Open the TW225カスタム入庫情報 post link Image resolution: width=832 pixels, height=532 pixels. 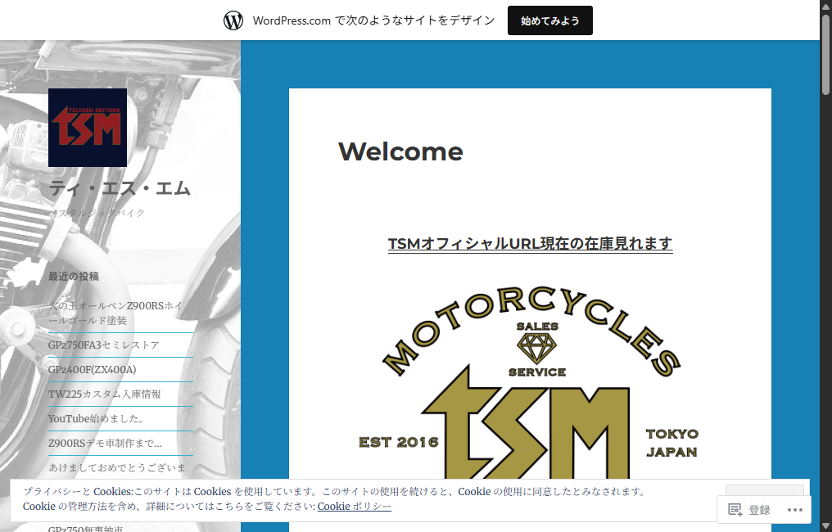(105, 394)
